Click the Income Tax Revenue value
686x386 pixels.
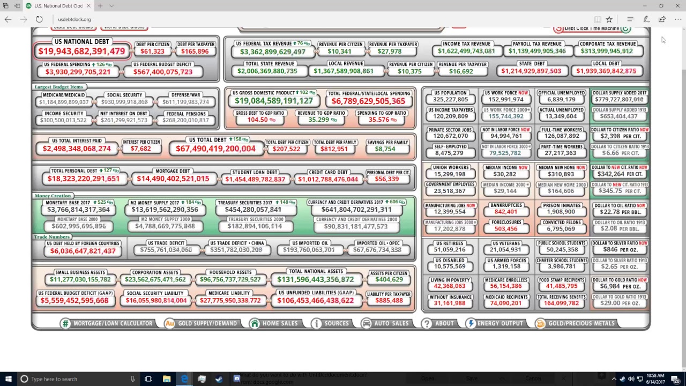pyautogui.click(x=466, y=51)
